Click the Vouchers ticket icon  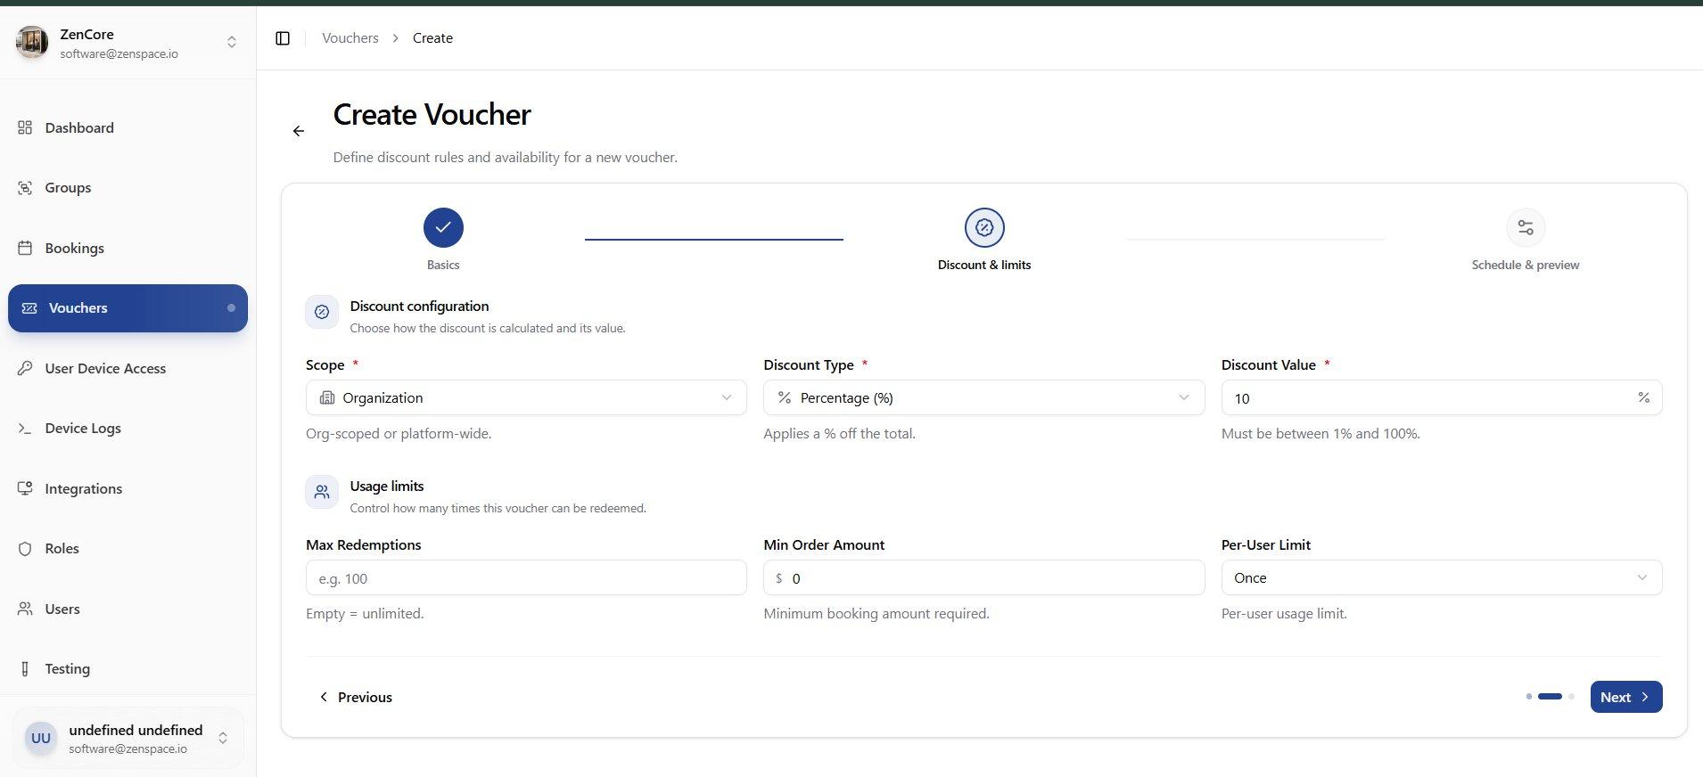[x=29, y=308]
